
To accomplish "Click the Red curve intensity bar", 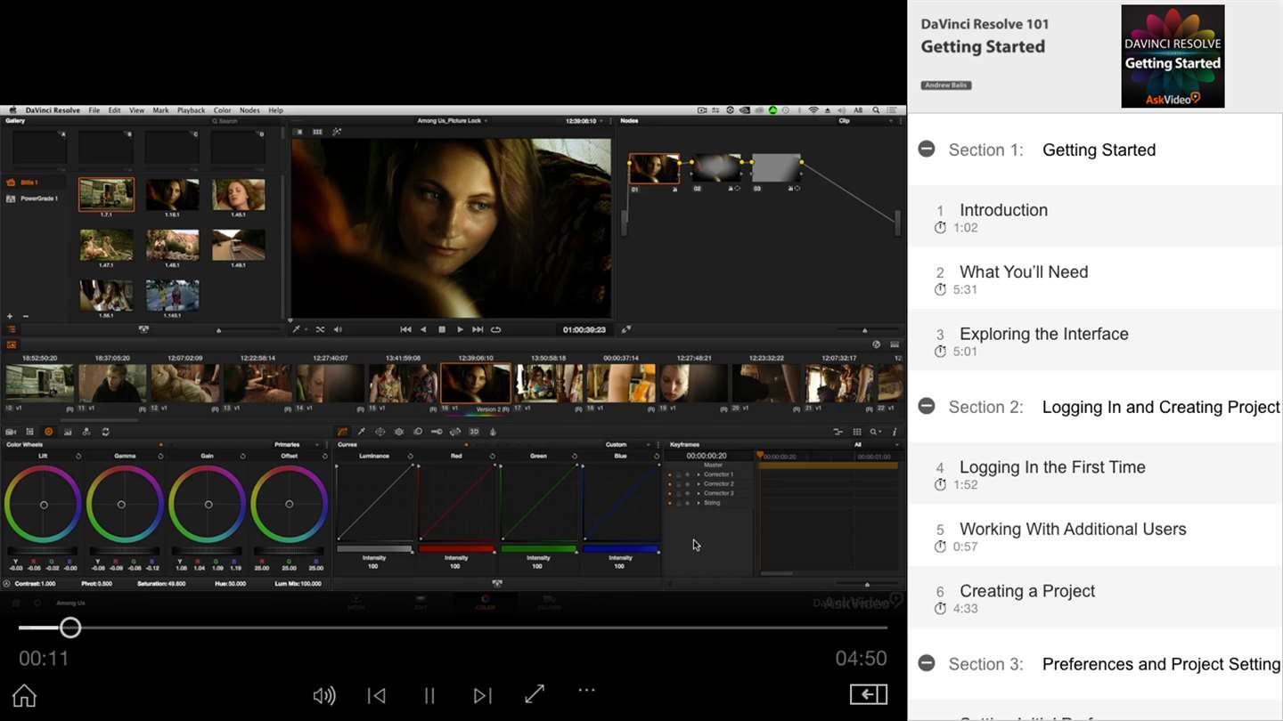I will [456, 548].
